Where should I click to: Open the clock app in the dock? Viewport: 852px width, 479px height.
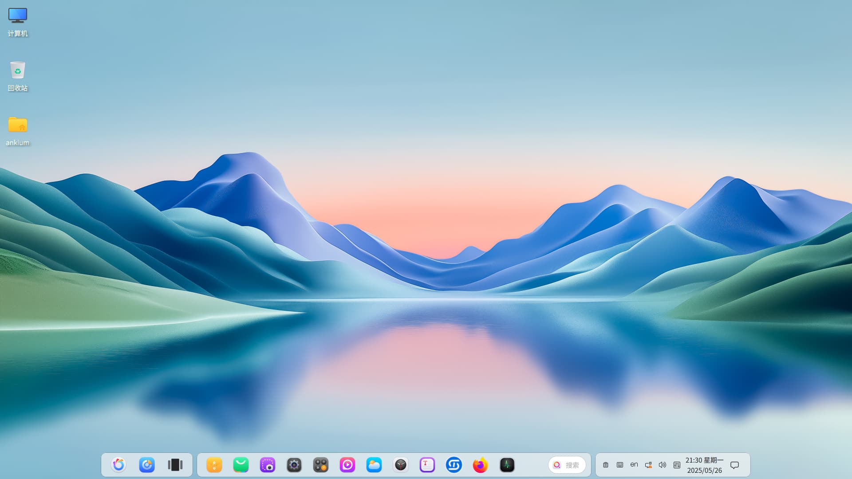click(401, 465)
